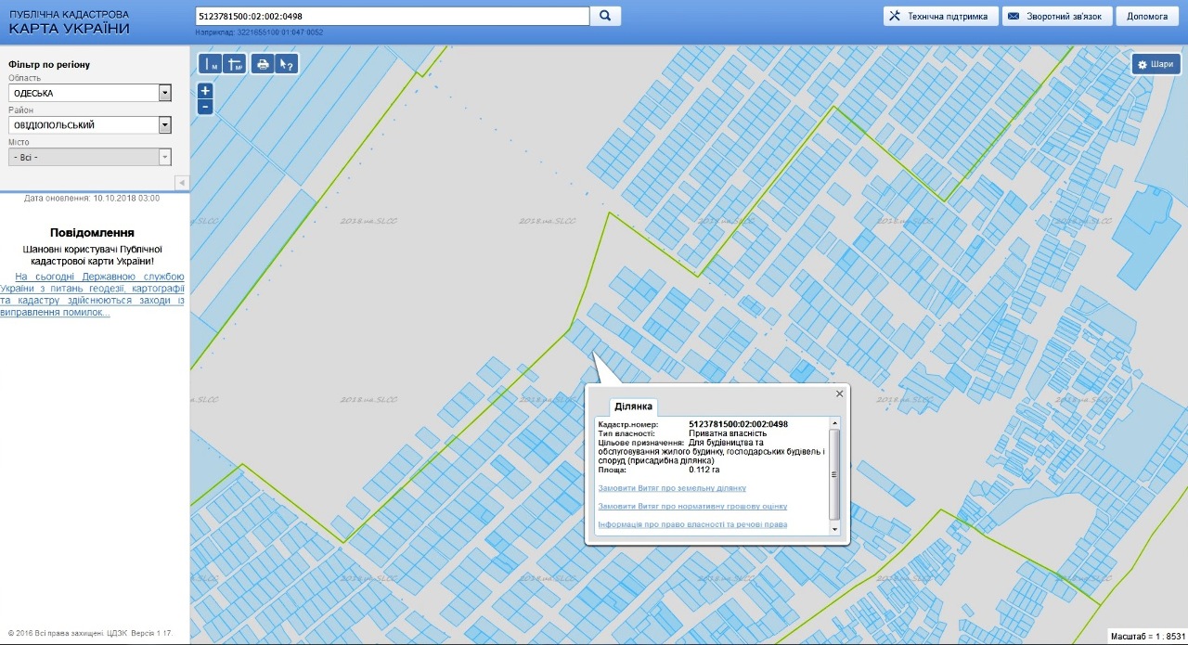The image size is (1188, 645).
Task: Open the error-correction notice link in Повідомлення
Action: pyautogui.click(x=93, y=294)
